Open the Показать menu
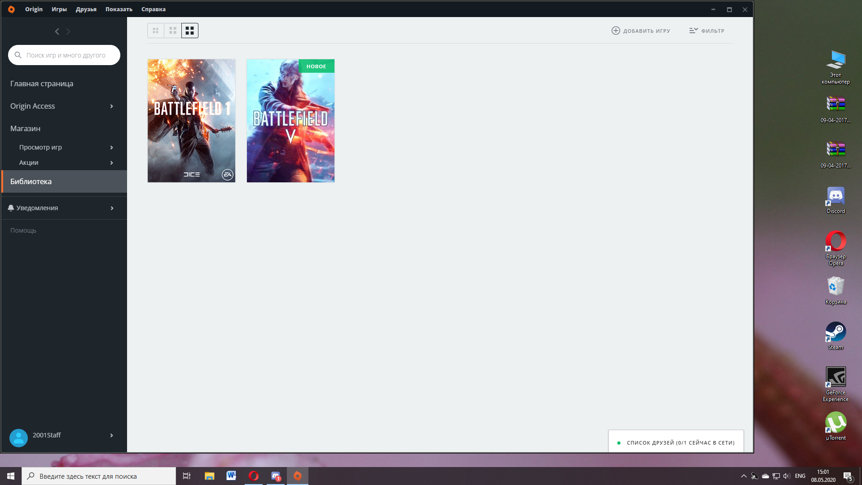Screen dimensions: 862x485 click(x=119, y=9)
